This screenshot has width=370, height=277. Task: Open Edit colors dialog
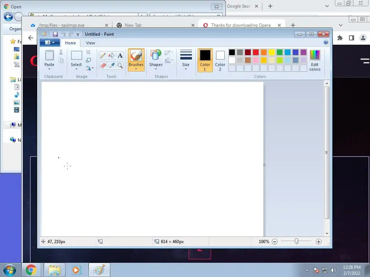tap(315, 61)
